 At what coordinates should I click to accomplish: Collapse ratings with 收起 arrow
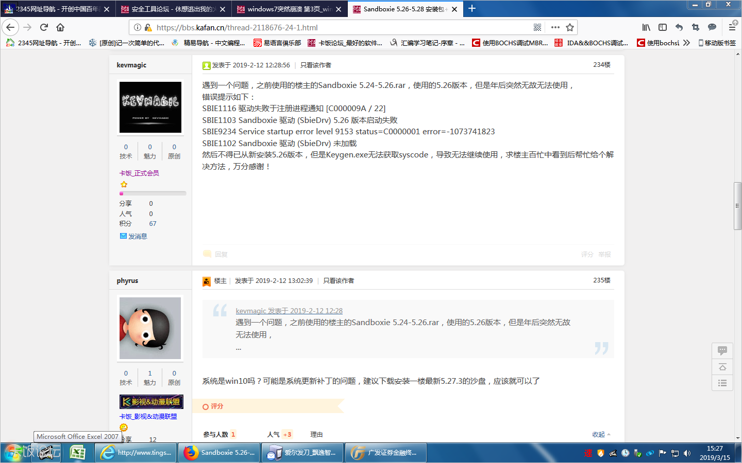(602, 434)
